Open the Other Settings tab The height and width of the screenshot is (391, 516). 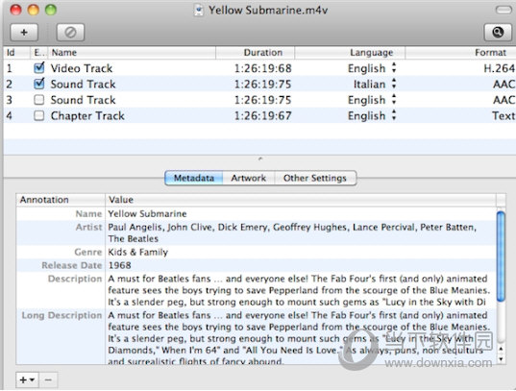315,178
